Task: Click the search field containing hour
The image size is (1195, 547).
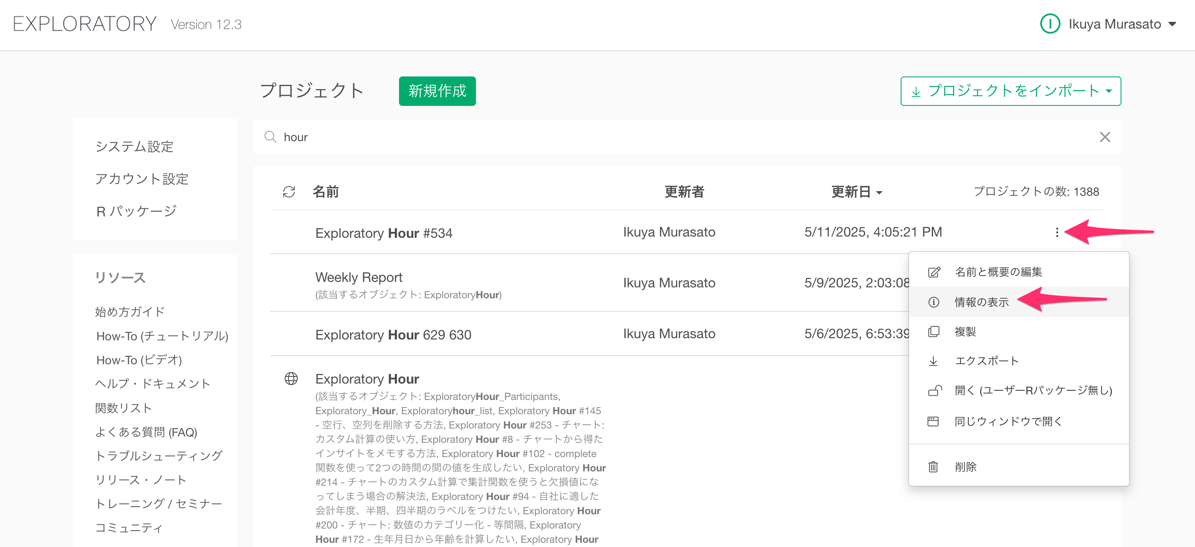Action: (x=687, y=137)
